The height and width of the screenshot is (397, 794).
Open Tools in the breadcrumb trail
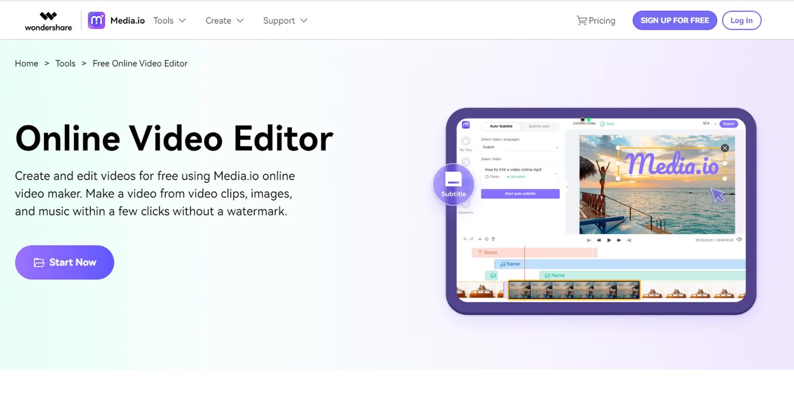click(66, 64)
